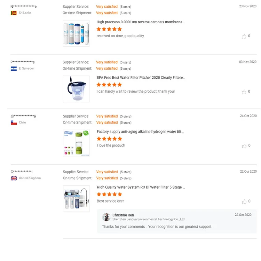Click the Chile flag icon

(x=14, y=122)
